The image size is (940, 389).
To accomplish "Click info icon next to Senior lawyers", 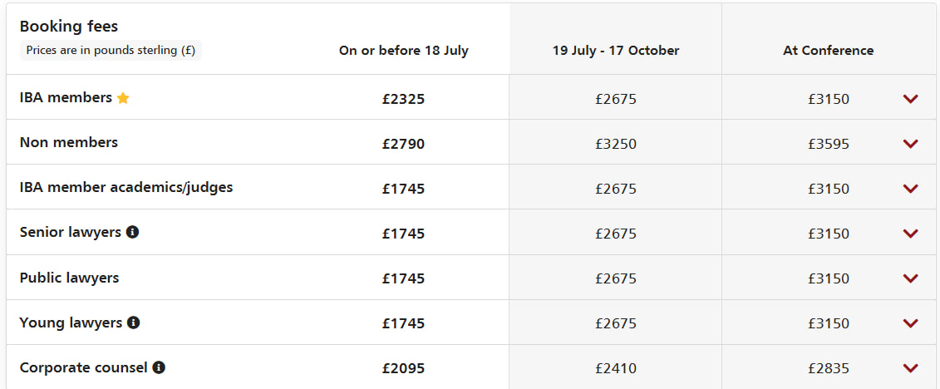I will 132,232.
